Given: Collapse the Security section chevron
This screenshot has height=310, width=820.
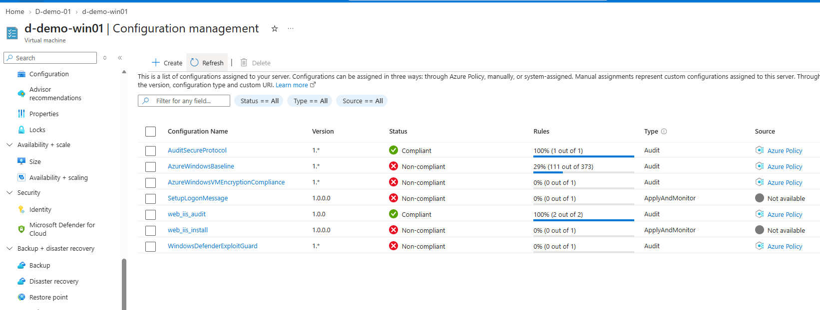Looking at the screenshot, I should (x=9, y=192).
